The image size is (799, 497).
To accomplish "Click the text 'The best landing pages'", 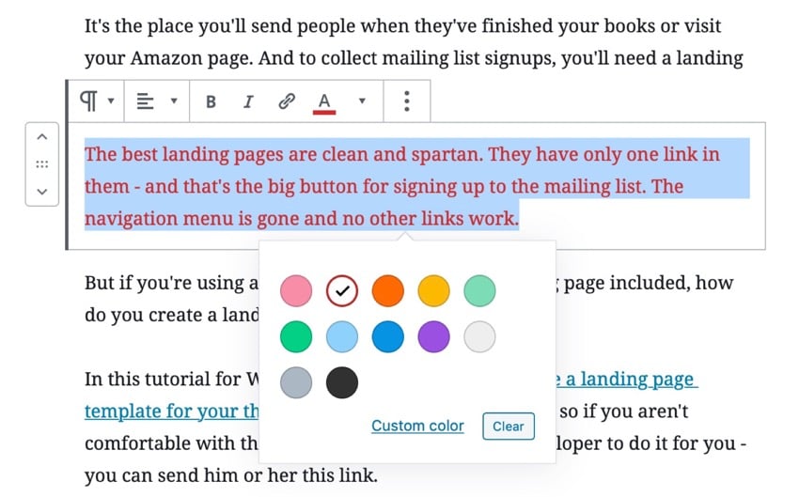I will (184, 155).
